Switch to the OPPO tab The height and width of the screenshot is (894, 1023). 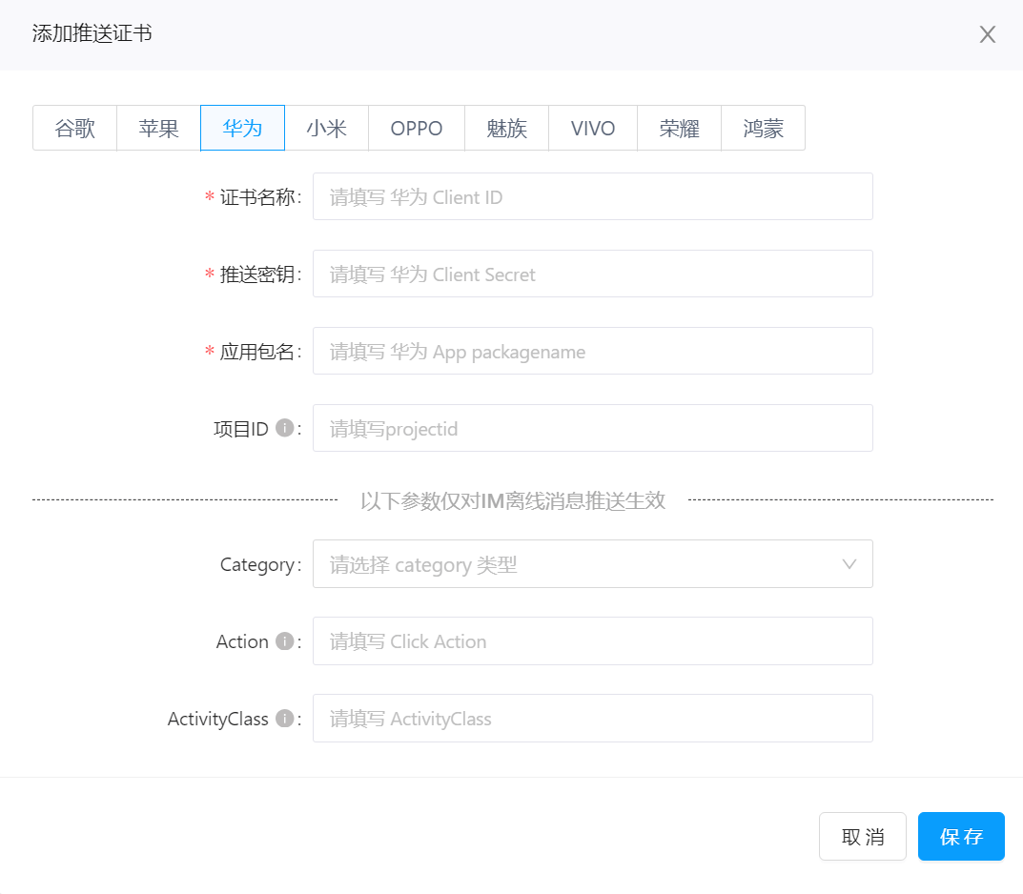tap(417, 129)
